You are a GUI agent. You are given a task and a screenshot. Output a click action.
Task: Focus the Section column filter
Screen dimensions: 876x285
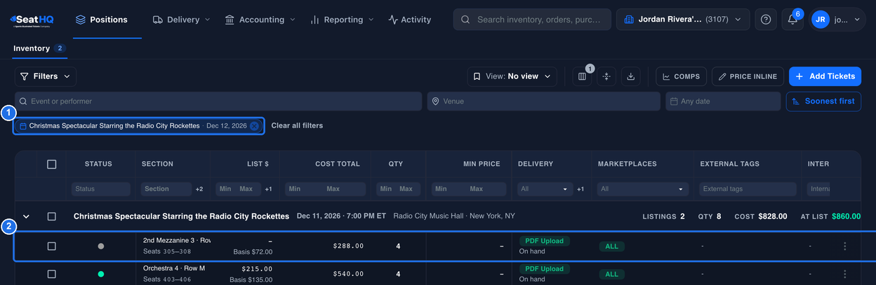point(166,189)
